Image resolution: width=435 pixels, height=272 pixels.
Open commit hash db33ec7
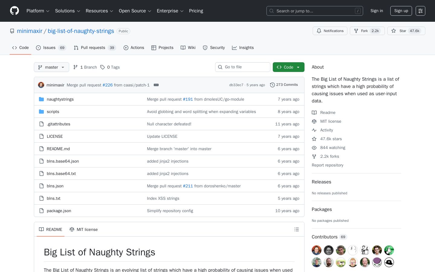click(236, 85)
